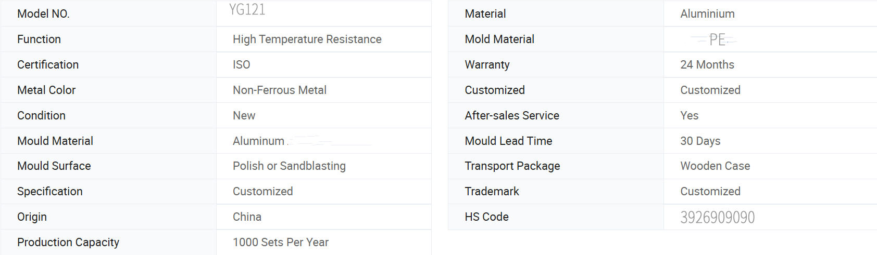Viewport: 877px width, 255px height.
Task: Click the Model NO. label cell
Action: (108, 14)
